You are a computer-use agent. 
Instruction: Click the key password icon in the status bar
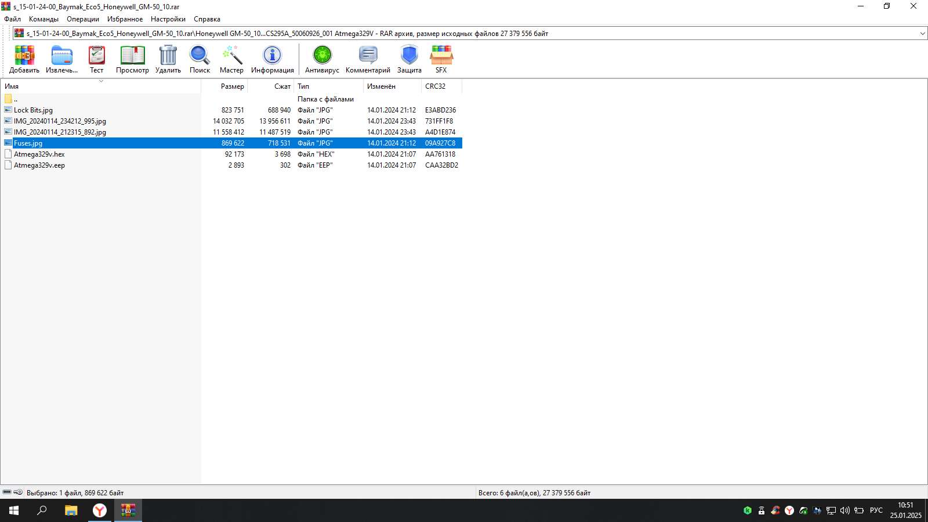coord(18,492)
